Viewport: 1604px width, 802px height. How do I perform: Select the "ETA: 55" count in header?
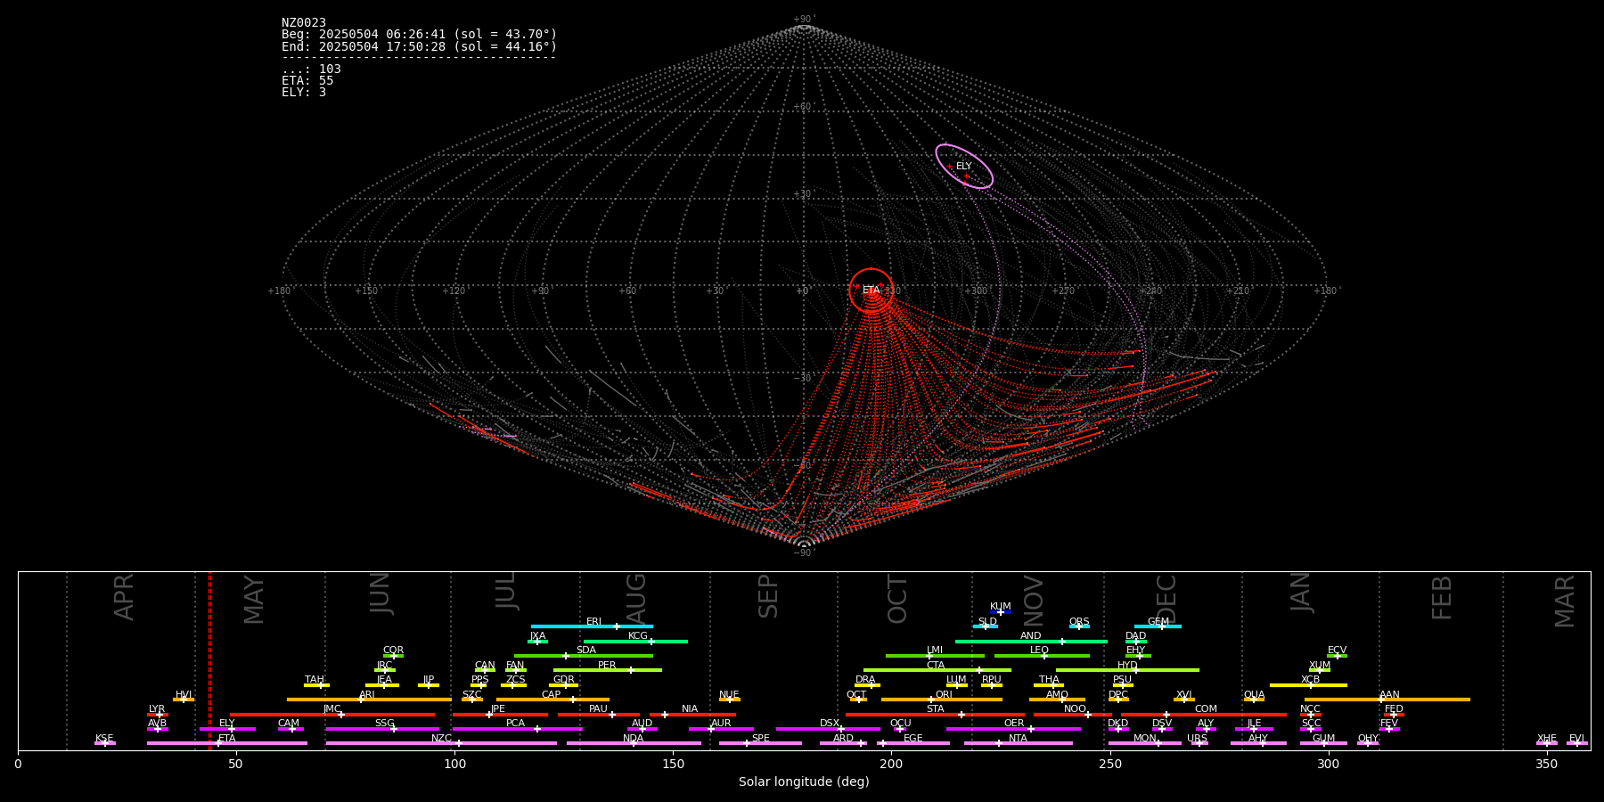pyautogui.click(x=307, y=81)
